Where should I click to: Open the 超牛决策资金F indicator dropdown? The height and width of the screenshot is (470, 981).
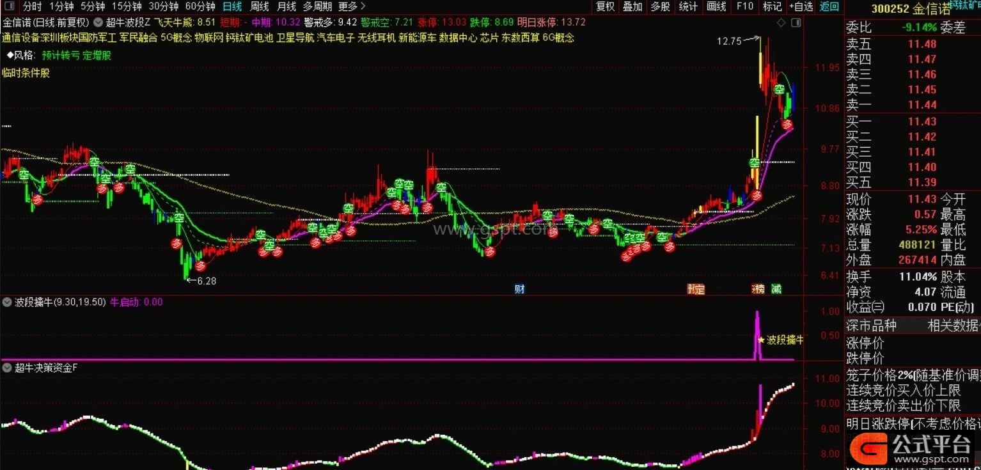[x=7, y=368]
